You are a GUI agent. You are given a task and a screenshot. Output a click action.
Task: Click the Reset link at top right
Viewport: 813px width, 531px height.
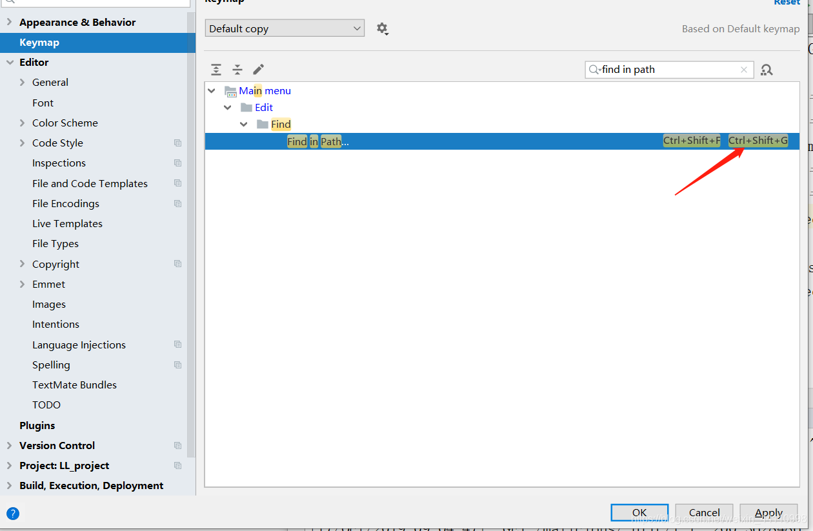point(787,3)
